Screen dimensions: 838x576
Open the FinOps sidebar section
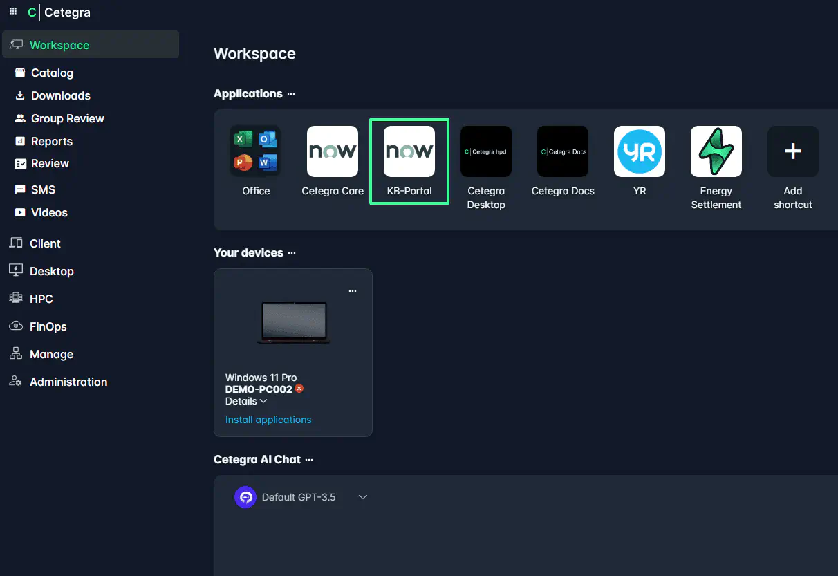(48, 326)
